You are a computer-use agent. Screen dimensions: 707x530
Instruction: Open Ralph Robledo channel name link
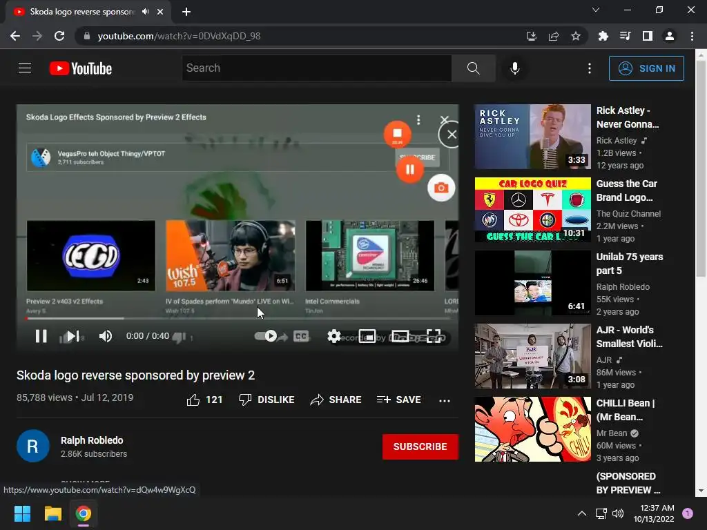(92, 440)
